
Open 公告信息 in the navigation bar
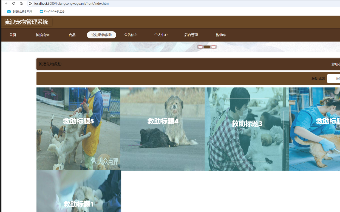pos(131,35)
